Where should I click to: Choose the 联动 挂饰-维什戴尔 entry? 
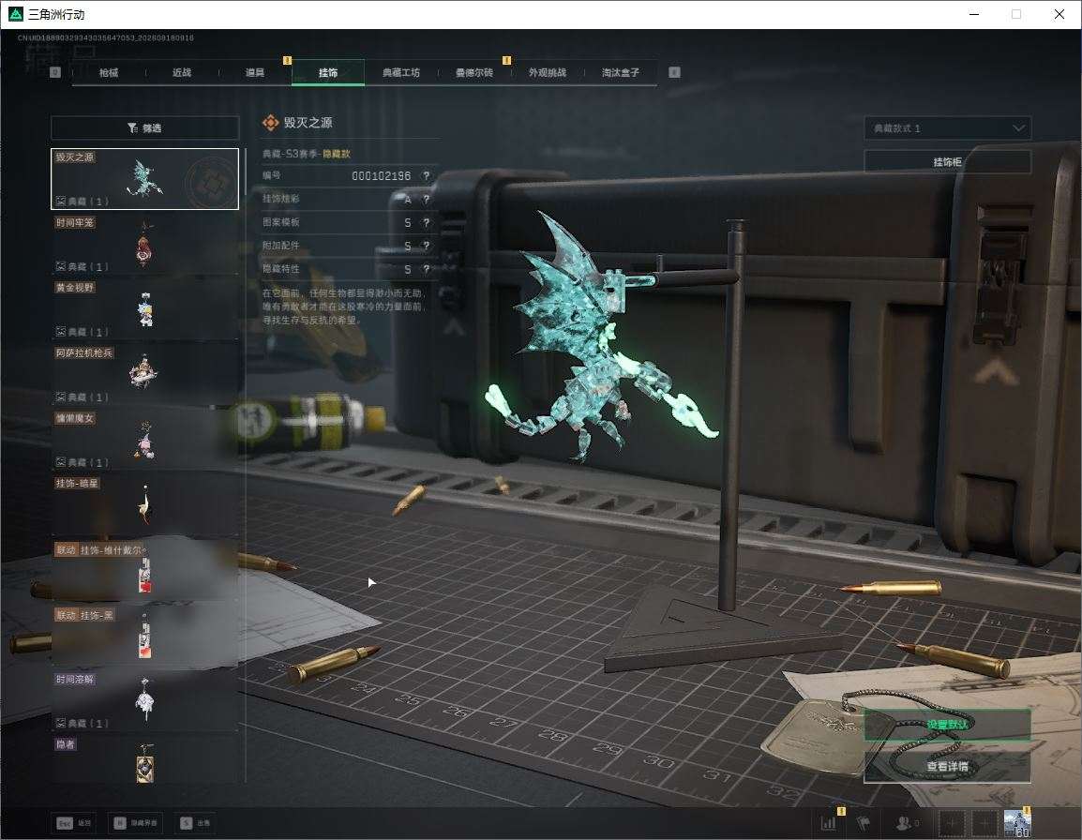click(145, 570)
